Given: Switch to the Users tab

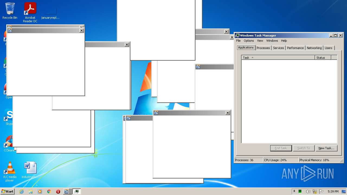Looking at the screenshot, I should tap(328, 48).
